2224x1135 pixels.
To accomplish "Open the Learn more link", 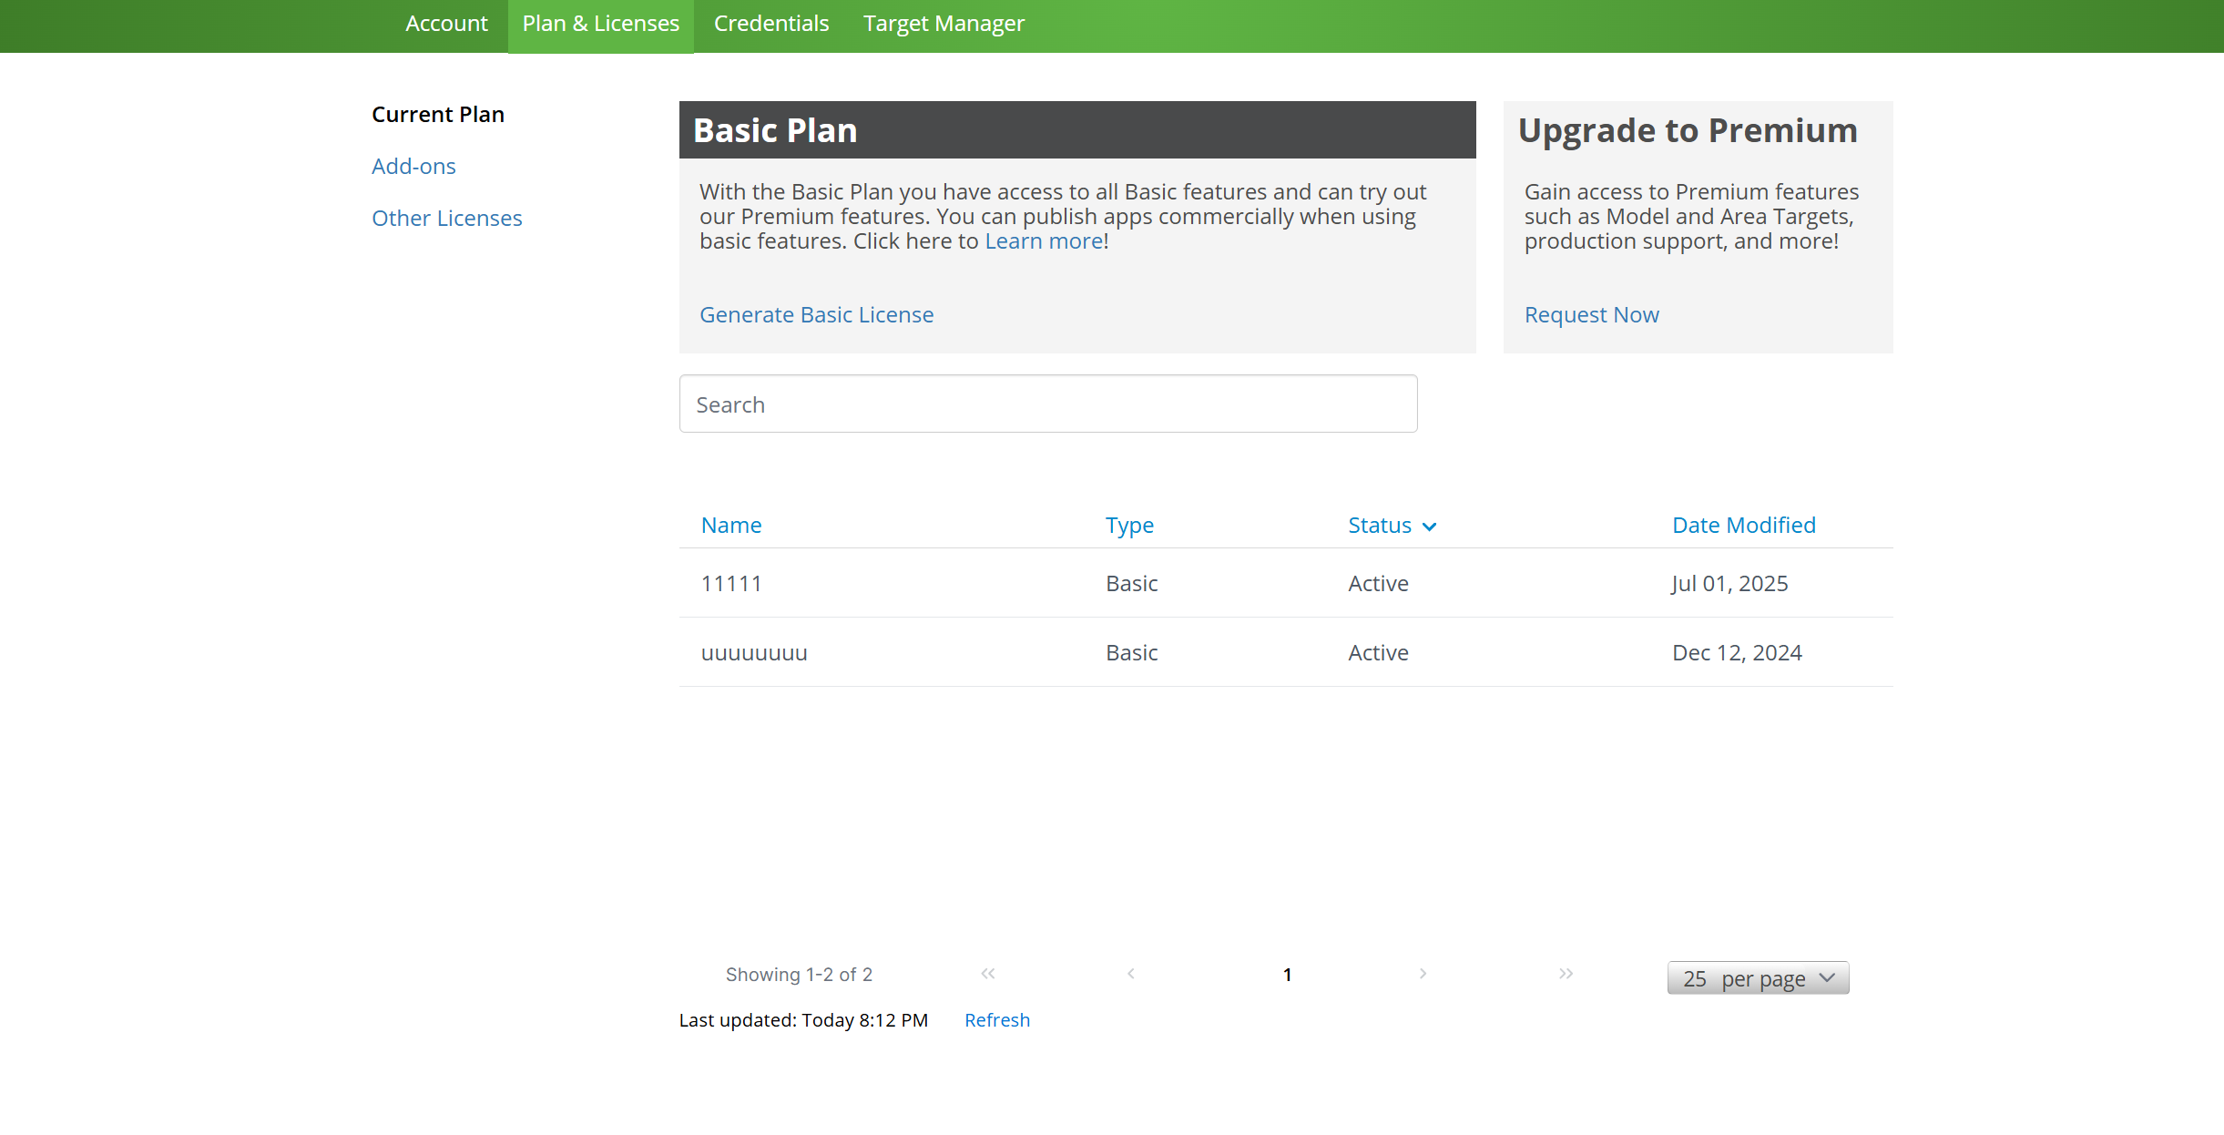I will 1043,241.
